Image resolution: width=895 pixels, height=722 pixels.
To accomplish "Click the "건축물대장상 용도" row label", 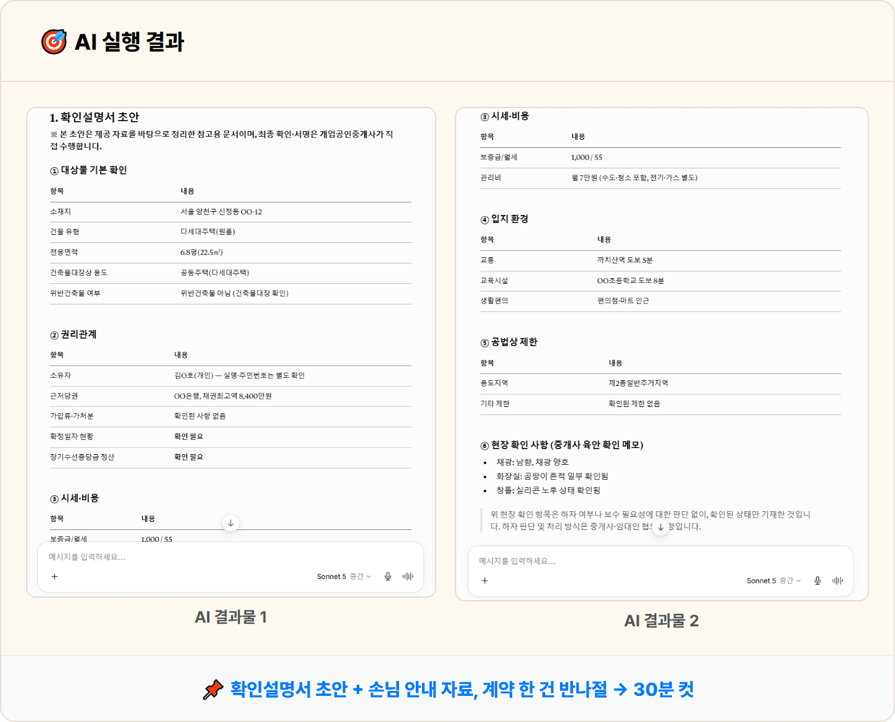I will click(79, 273).
